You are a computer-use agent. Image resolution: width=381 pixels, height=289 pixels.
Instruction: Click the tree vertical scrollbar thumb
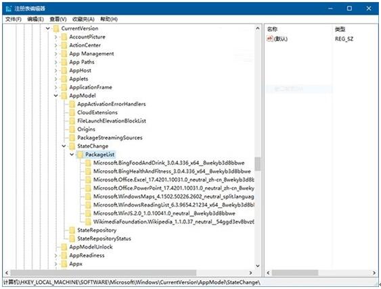click(x=258, y=164)
